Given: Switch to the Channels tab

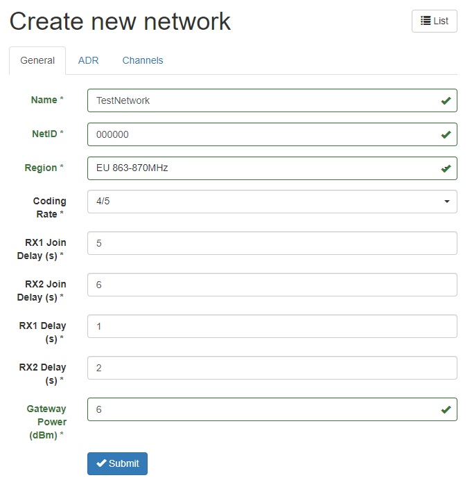Looking at the screenshot, I should click(143, 60).
